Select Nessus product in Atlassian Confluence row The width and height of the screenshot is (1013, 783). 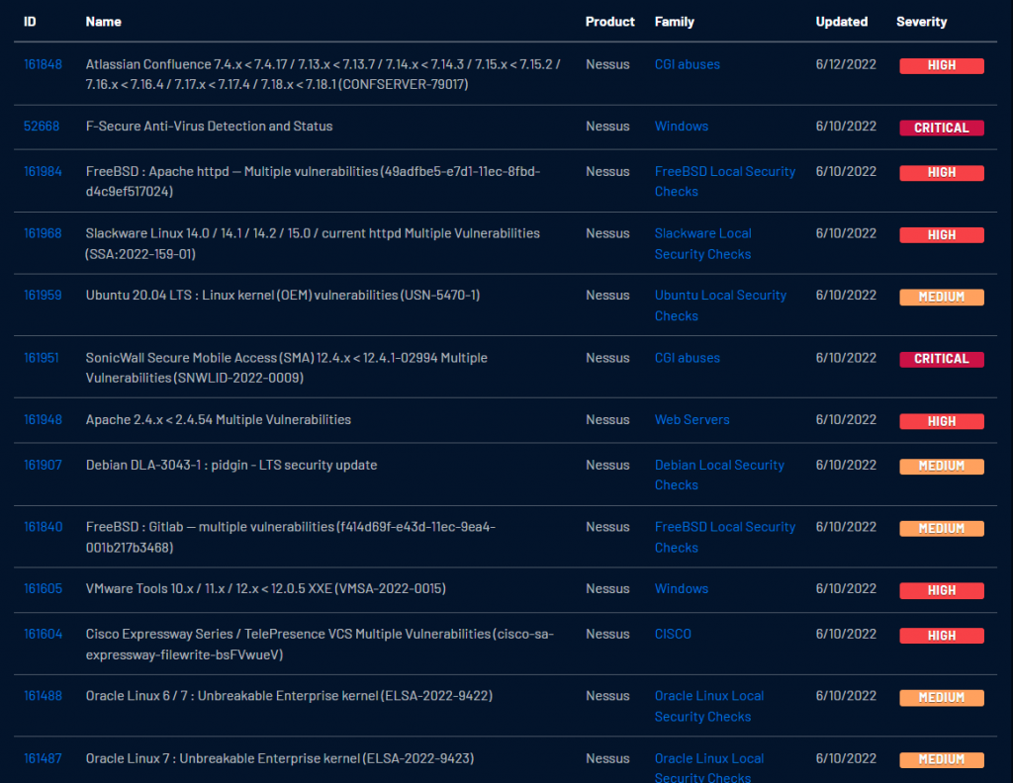pyautogui.click(x=607, y=64)
